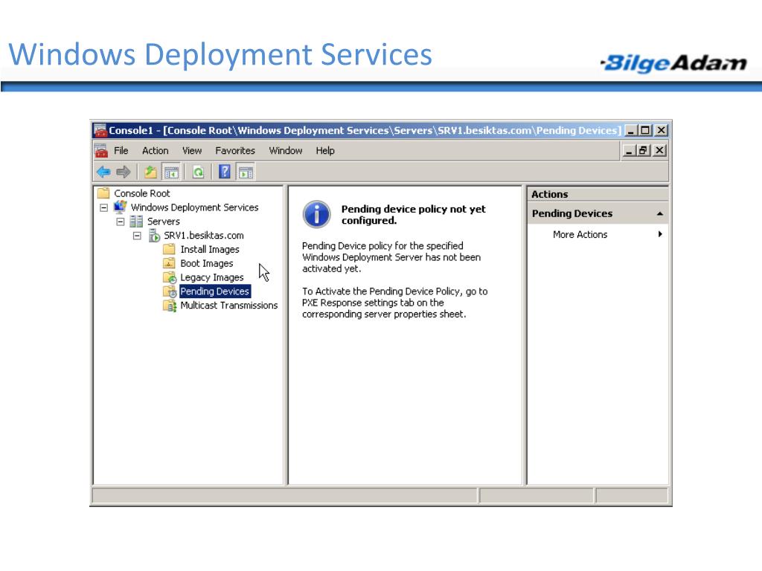Click the Pending Devices header in Actions pane
This screenshot has width=762, height=571.
tap(598, 213)
